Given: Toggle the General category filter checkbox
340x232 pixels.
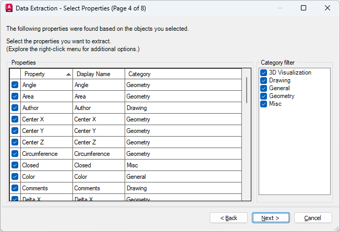Looking at the screenshot, I should click(x=264, y=89).
